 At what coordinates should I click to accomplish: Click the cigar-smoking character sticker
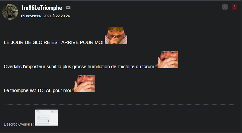(x=116, y=36)
